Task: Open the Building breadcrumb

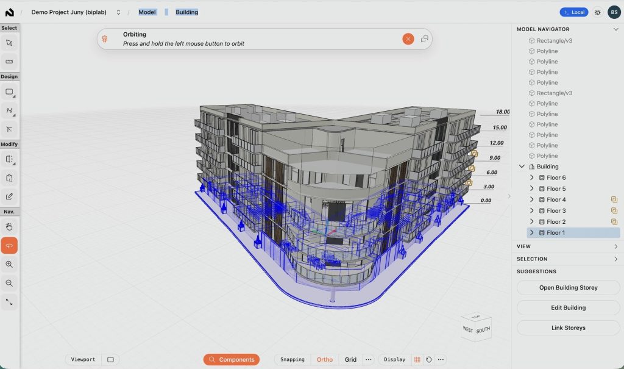Action: (x=186, y=12)
